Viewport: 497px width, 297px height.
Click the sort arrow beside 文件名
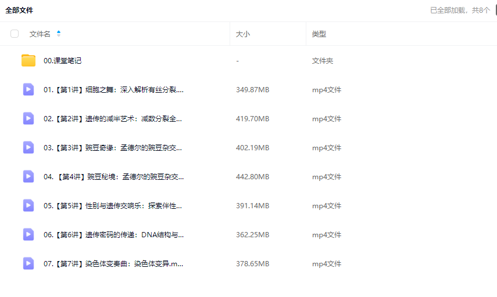[59, 34]
